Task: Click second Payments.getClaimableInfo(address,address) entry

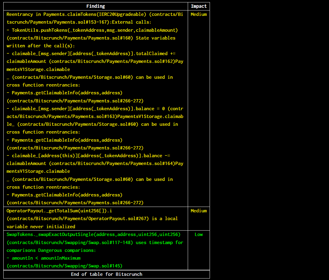Action: [64, 140]
